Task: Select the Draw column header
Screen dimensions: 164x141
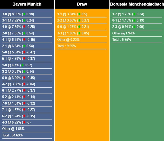Action: pyautogui.click(x=82, y=4)
